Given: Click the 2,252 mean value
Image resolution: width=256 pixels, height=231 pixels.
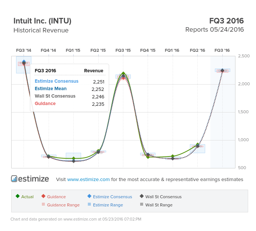Looking at the screenshot, I should coord(98,89).
